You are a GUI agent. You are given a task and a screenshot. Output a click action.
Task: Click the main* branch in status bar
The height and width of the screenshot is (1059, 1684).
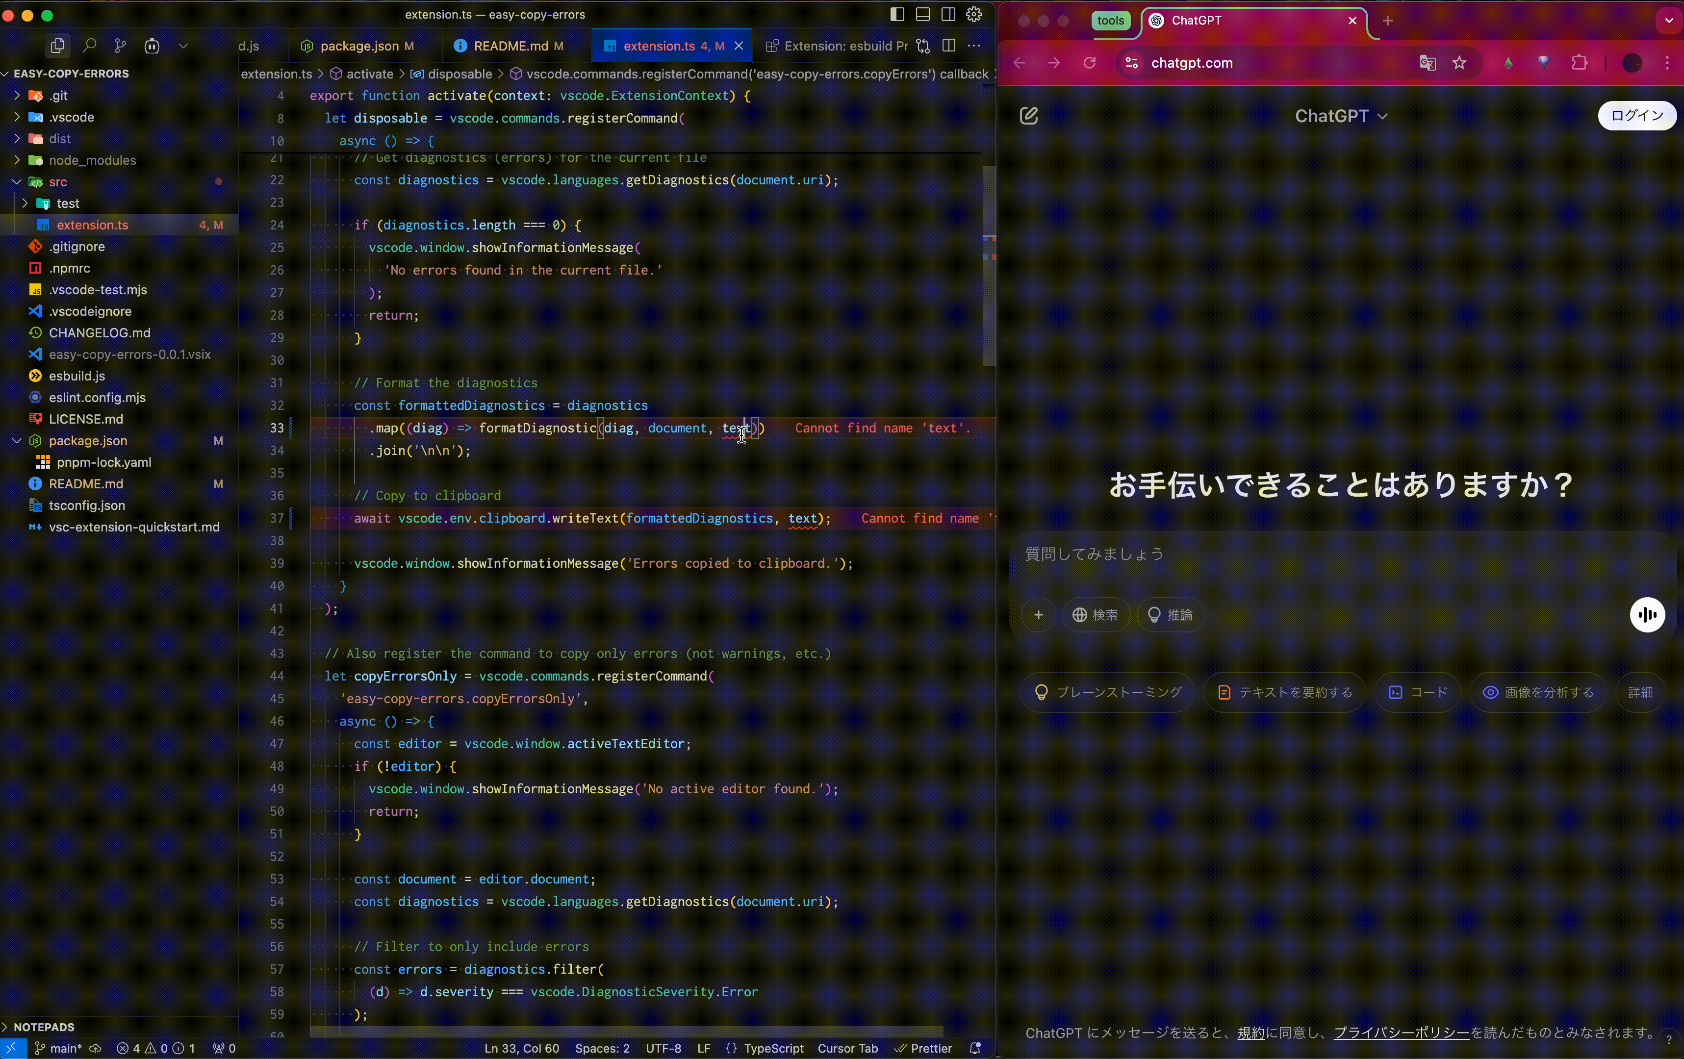tap(59, 1048)
